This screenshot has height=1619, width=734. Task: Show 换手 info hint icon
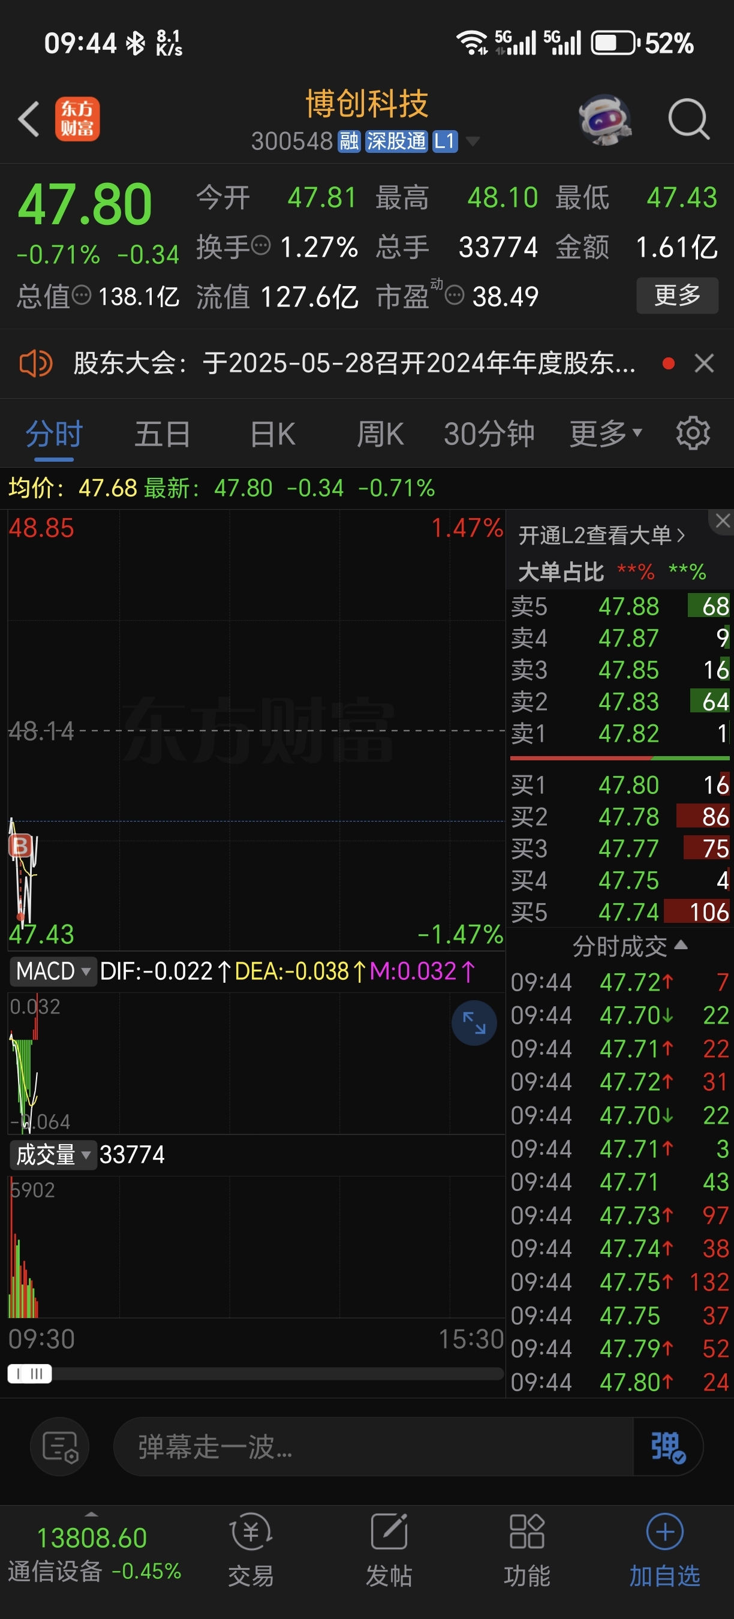coord(261,245)
